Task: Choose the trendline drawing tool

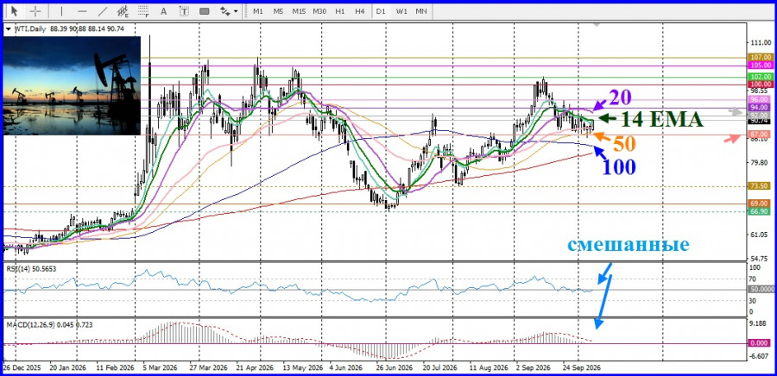Action: (103, 10)
